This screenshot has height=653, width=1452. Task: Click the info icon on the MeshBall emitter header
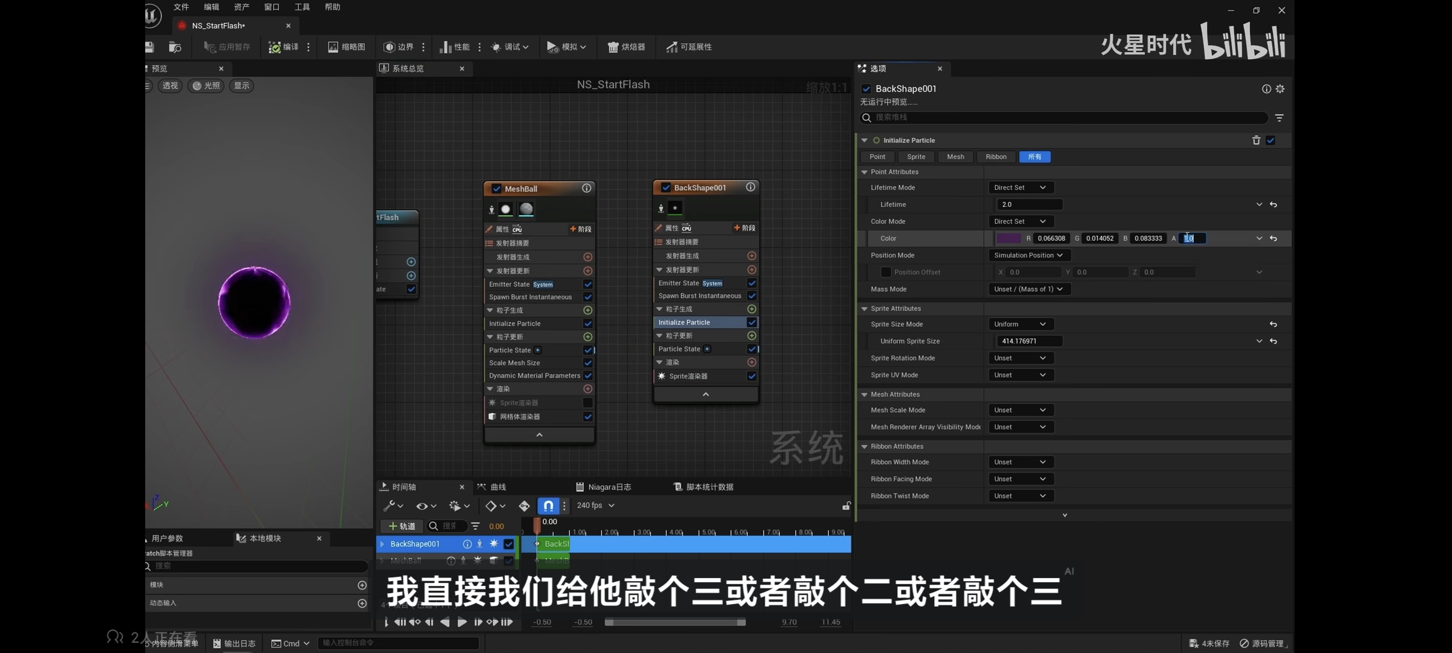(x=586, y=188)
